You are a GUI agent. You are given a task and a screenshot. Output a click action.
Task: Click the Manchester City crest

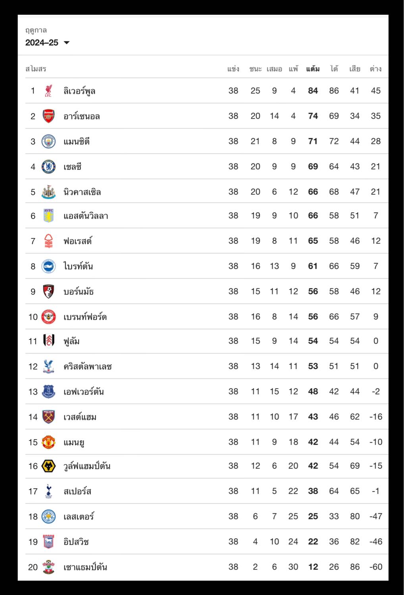coord(48,141)
